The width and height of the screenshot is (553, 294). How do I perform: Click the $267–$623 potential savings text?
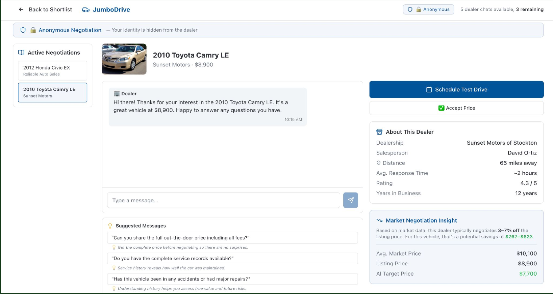519,237
